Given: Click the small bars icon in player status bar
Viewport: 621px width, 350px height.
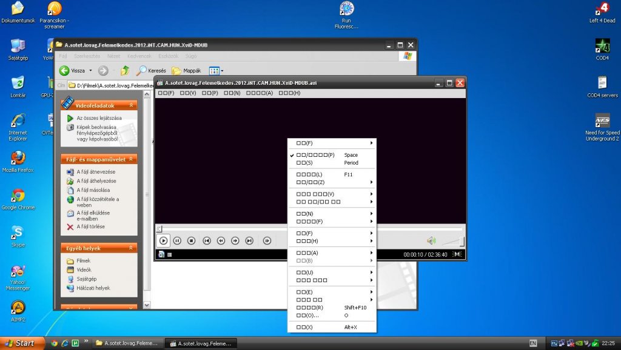Looking at the screenshot, I should point(170,255).
